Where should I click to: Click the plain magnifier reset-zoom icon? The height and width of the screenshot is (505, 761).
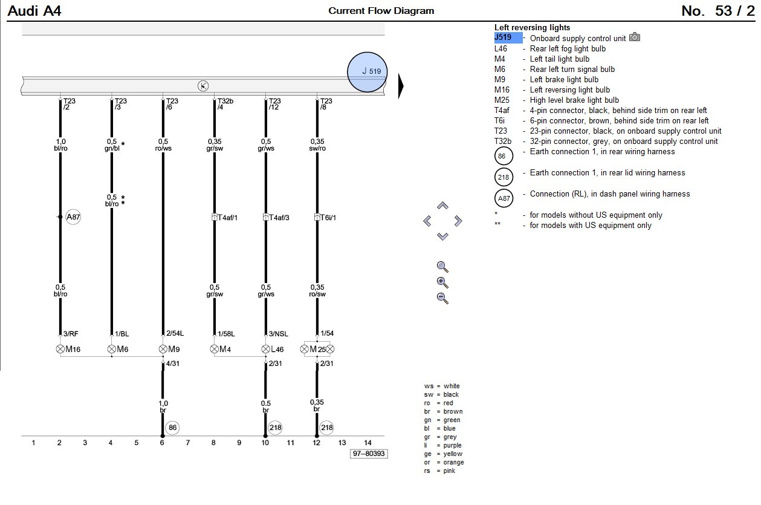pyautogui.click(x=442, y=267)
